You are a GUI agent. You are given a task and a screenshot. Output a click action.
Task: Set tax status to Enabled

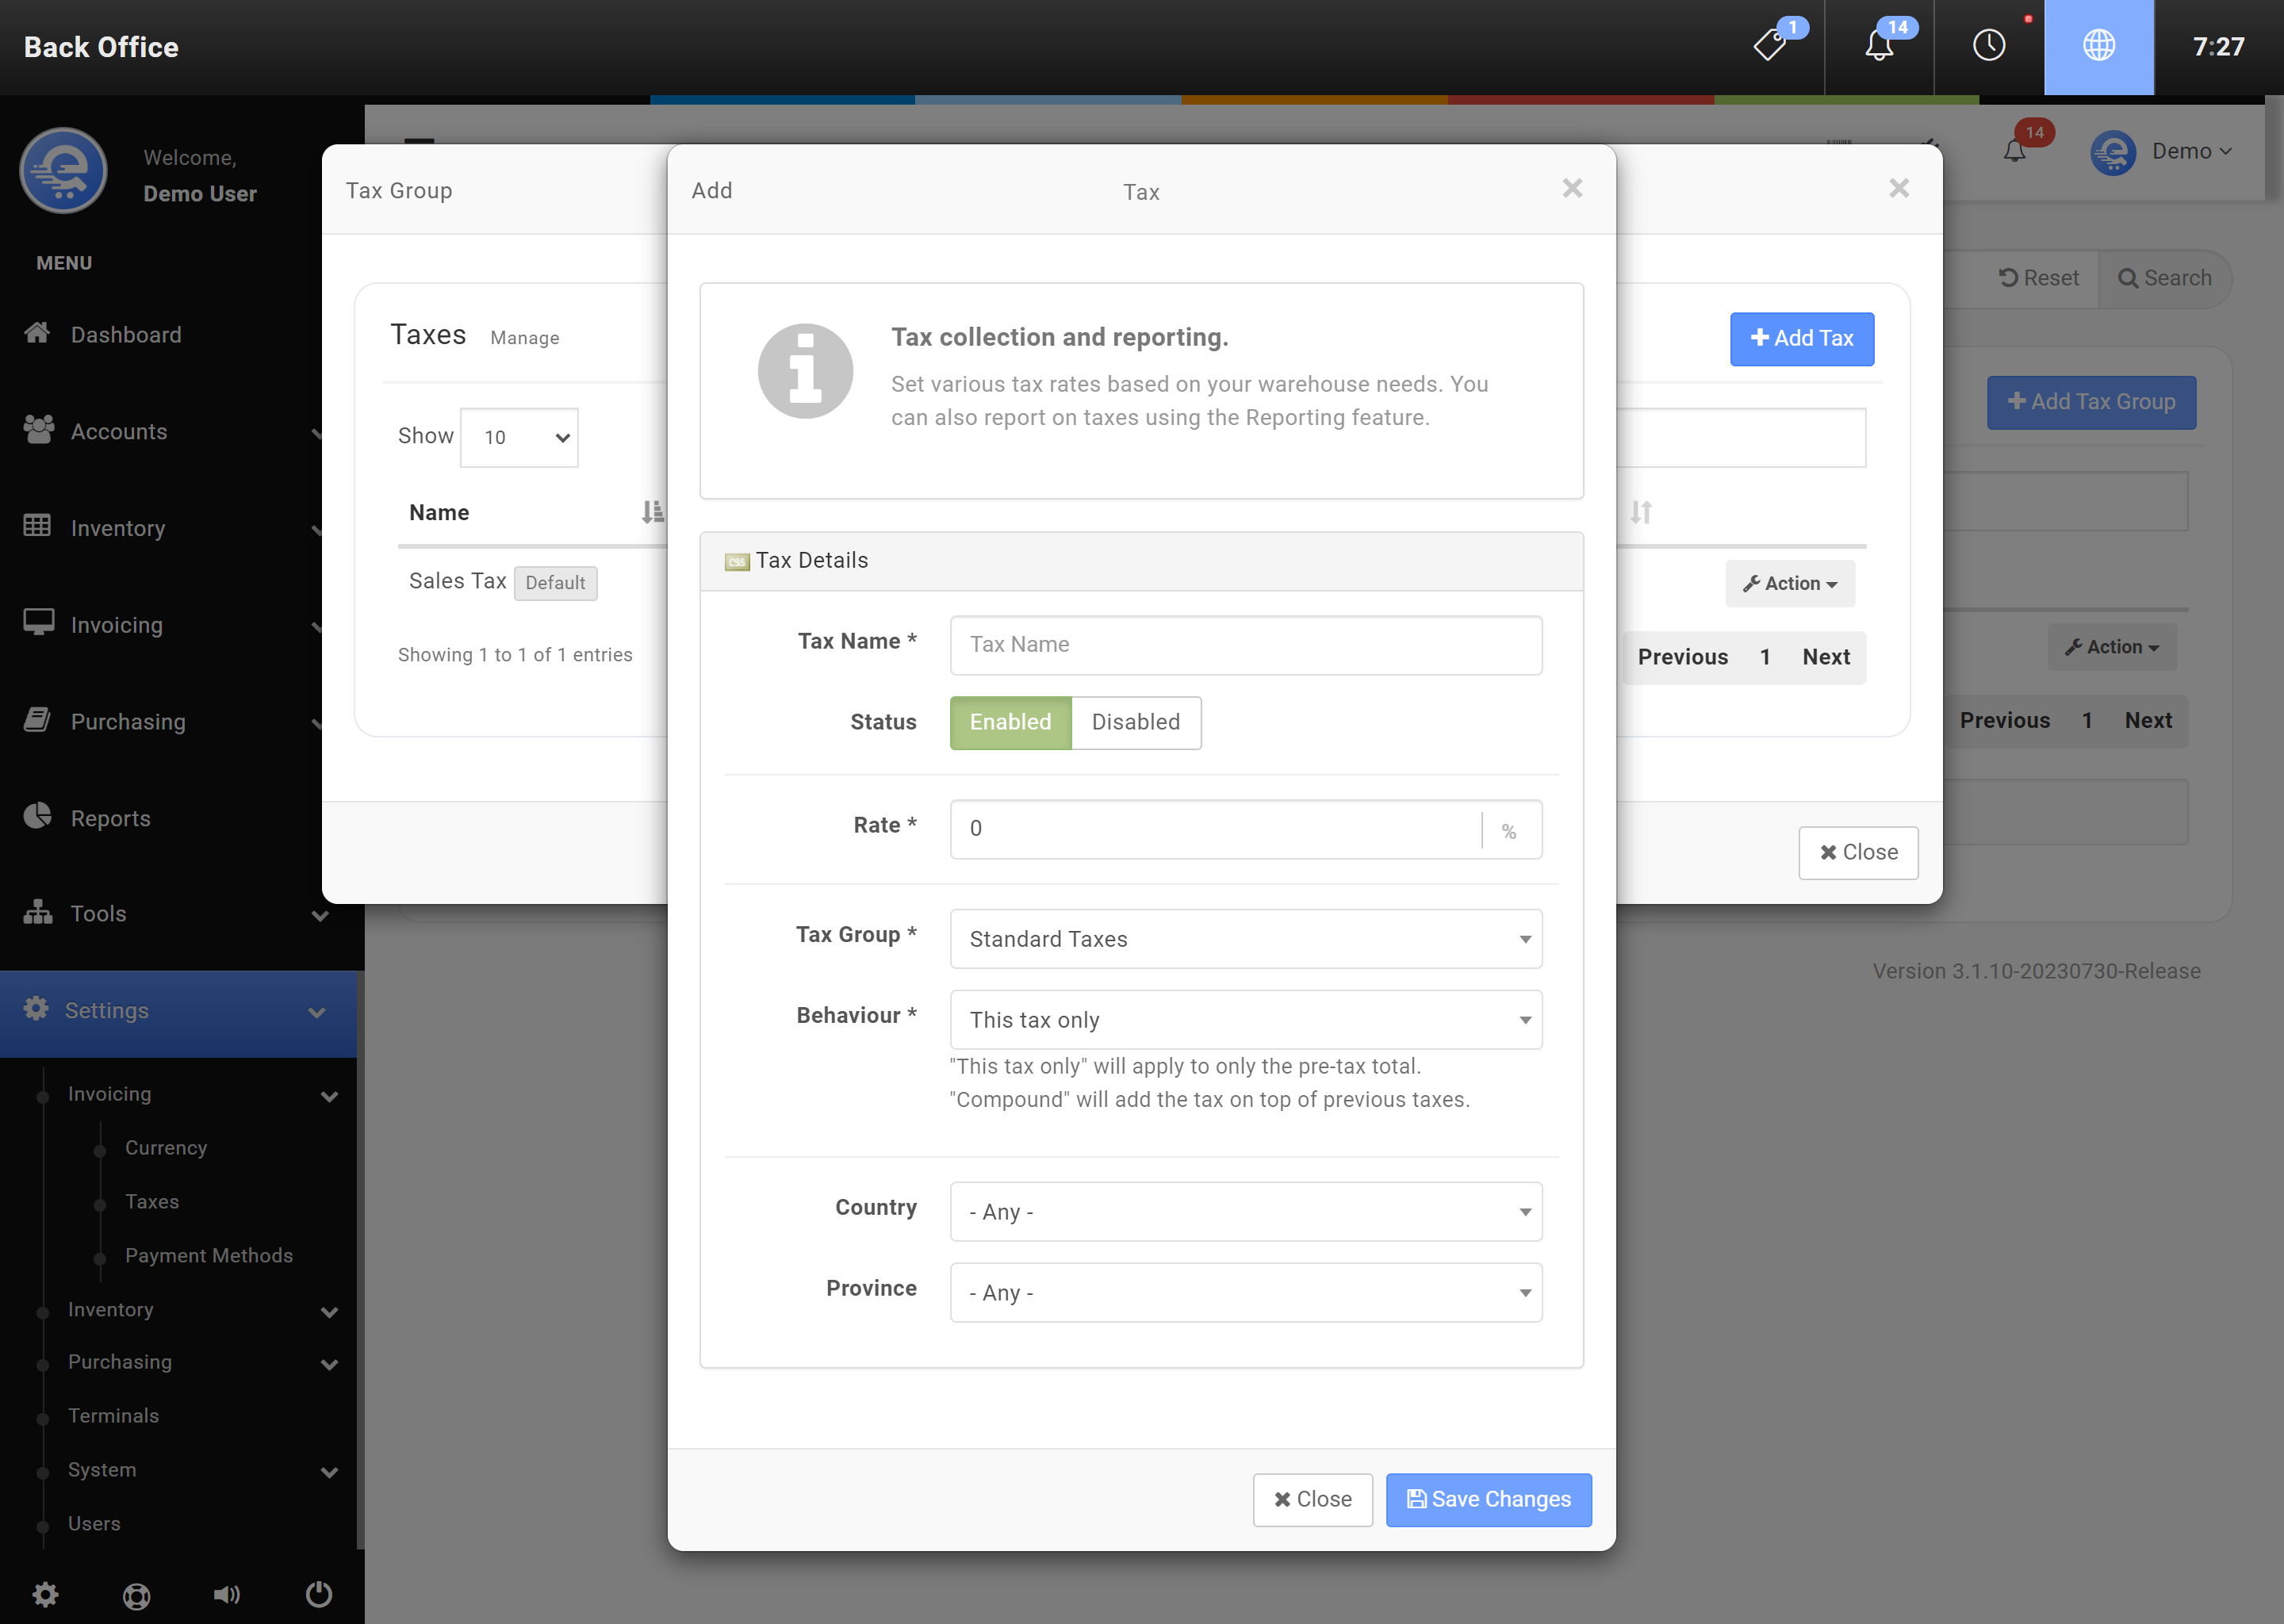[x=1010, y=722]
